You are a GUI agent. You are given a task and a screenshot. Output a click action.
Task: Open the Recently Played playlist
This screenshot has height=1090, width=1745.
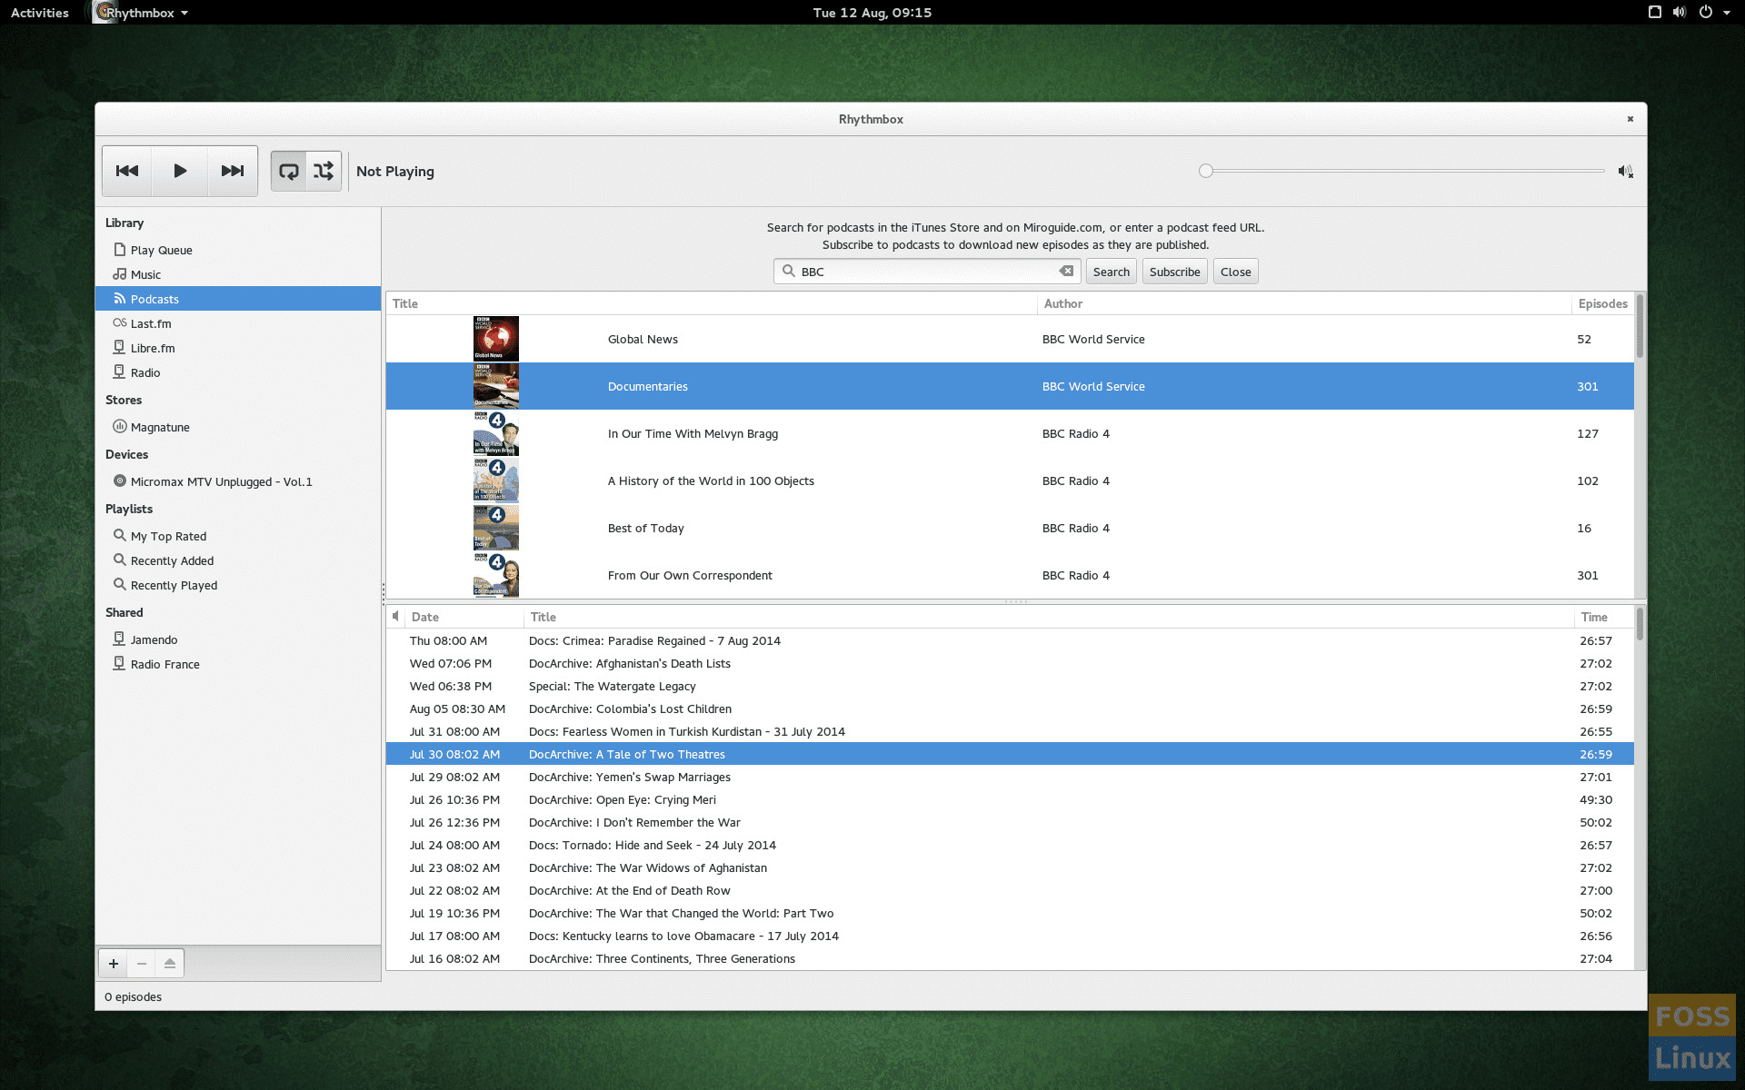click(238, 585)
